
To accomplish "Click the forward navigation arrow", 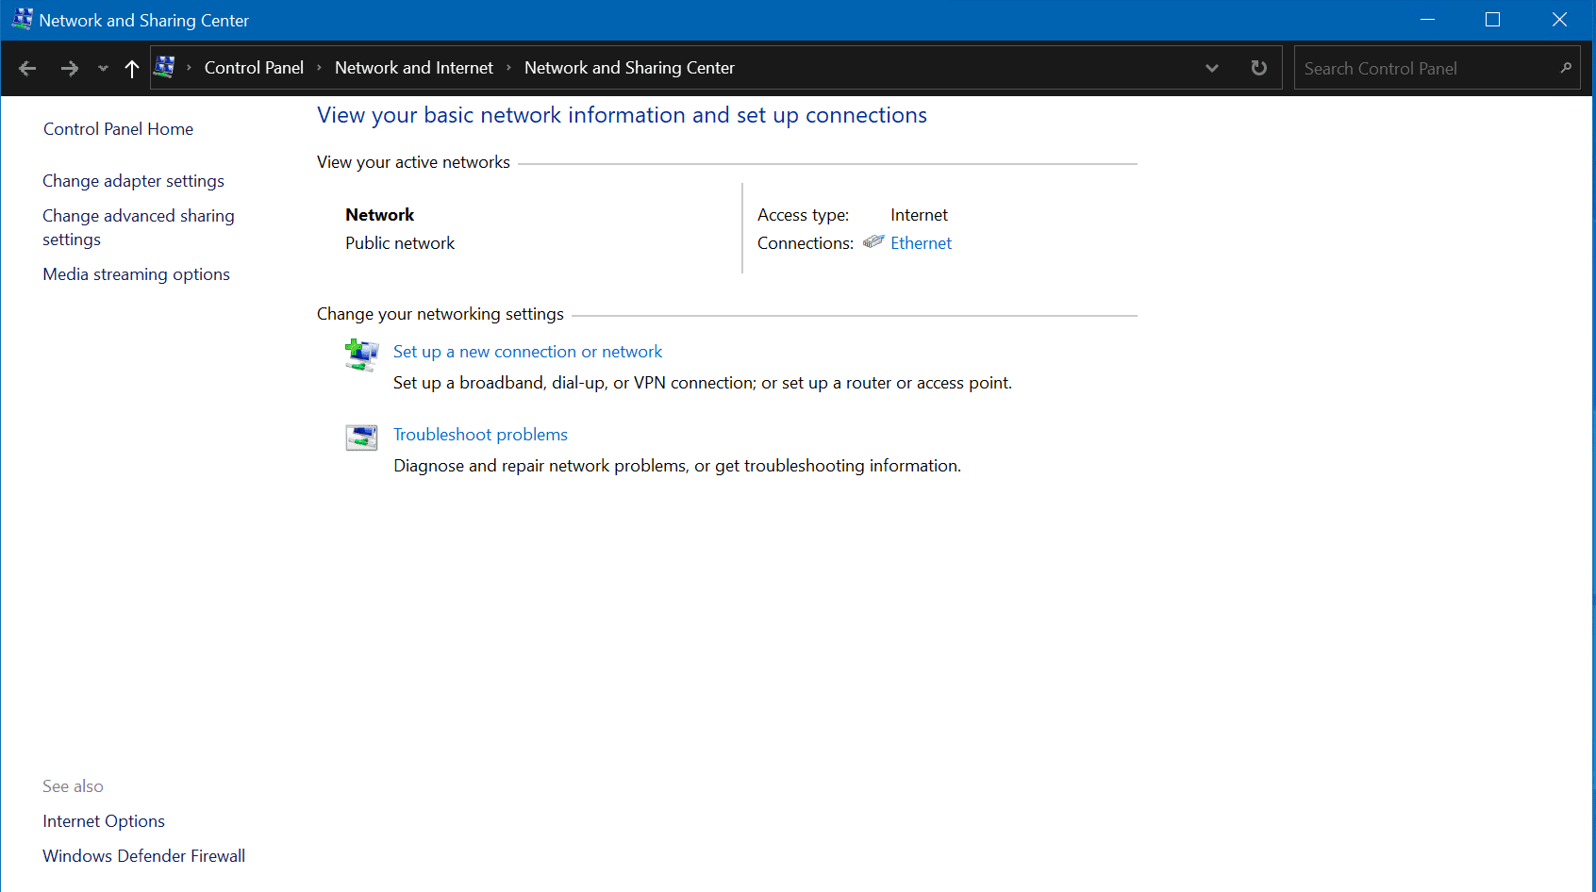I will (69, 68).
